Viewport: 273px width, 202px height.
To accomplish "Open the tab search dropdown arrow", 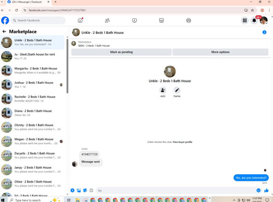I will tap(2, 2).
